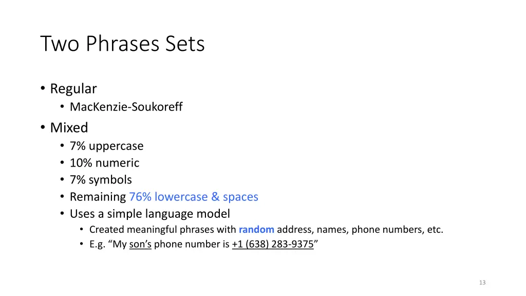The height and width of the screenshot is (296, 526).
Task: Click "address, names, phone numbers, etc." text
Action: pos(360,230)
